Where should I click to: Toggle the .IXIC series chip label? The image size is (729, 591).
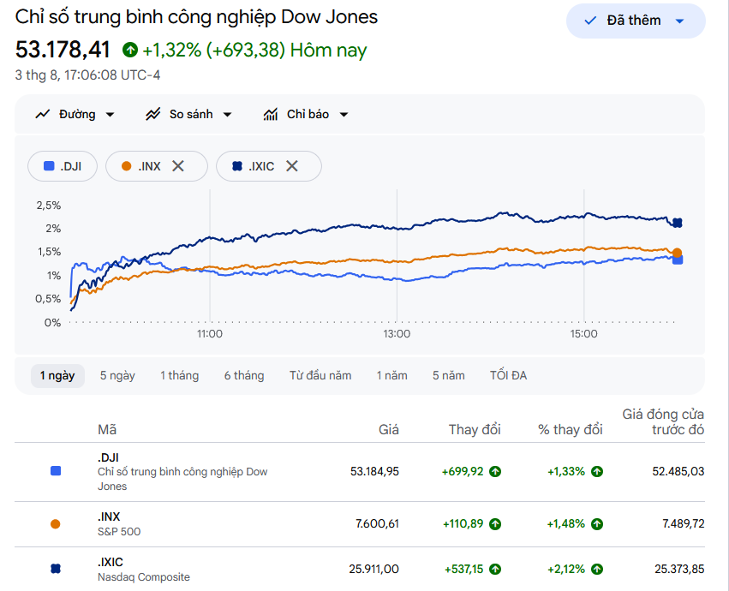(261, 166)
